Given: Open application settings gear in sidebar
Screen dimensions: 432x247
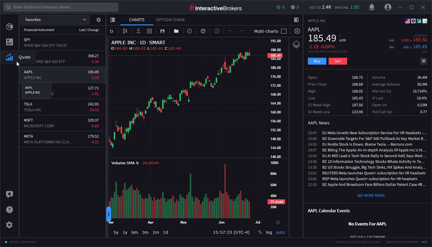Looking at the screenshot, I should pyautogui.click(x=10, y=225).
